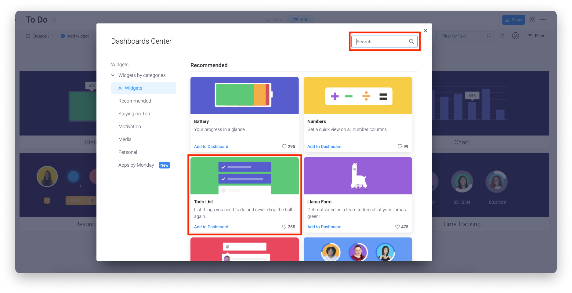Click the 'Recommended' section heading

tap(209, 65)
